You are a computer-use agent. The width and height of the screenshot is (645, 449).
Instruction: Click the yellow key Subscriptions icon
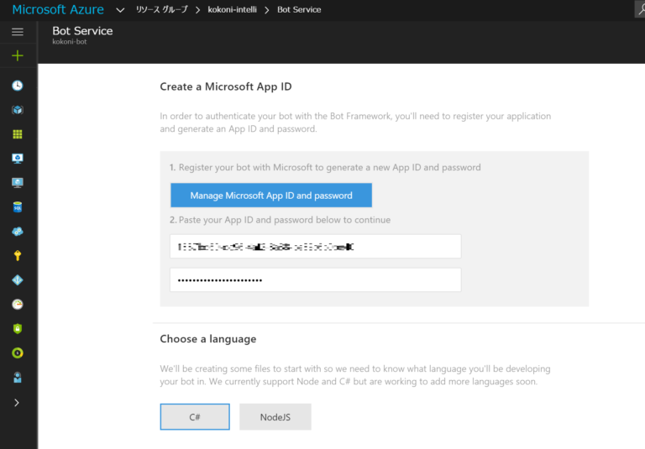pos(18,255)
